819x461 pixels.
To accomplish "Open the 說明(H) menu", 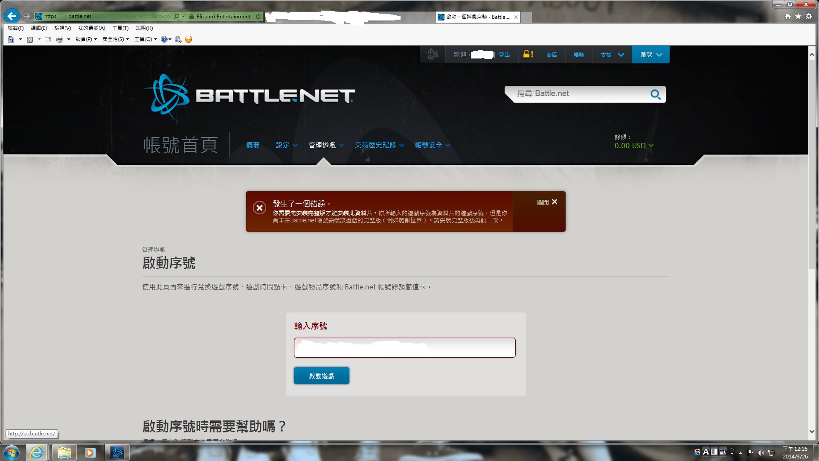I will tap(144, 28).
